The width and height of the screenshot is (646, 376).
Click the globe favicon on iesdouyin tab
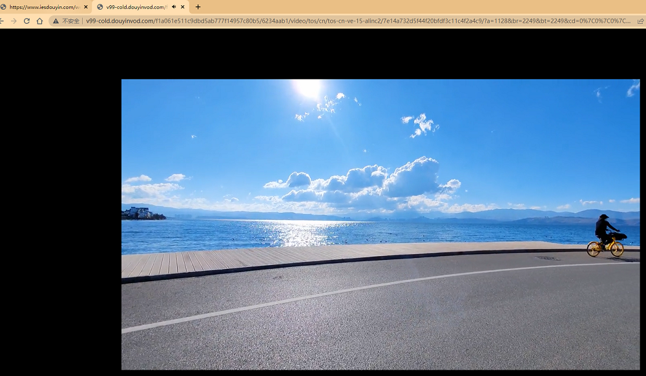[x=3, y=7]
